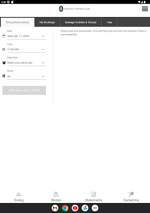
Task: Launch Chrome from the dock
Action: [65, 208]
